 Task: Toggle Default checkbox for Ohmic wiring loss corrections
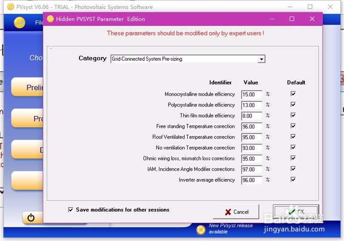[293, 158]
